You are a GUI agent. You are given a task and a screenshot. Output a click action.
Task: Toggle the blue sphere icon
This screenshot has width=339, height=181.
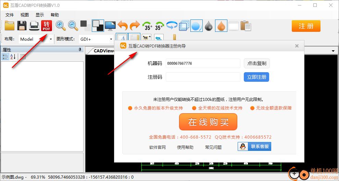tap(197, 26)
